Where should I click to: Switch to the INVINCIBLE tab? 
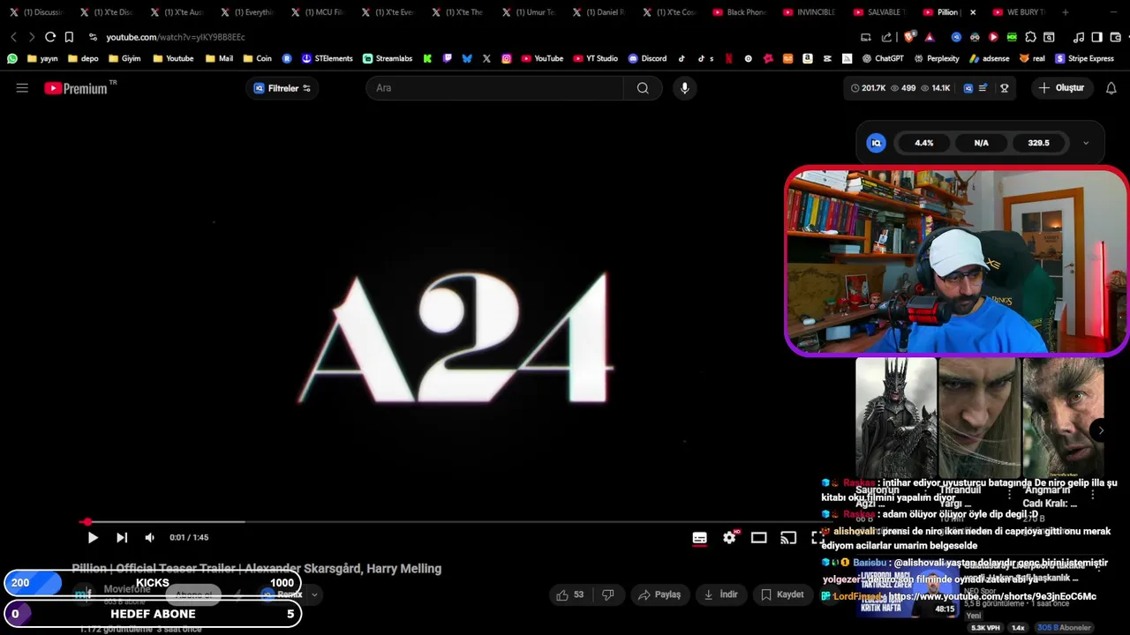point(810,12)
